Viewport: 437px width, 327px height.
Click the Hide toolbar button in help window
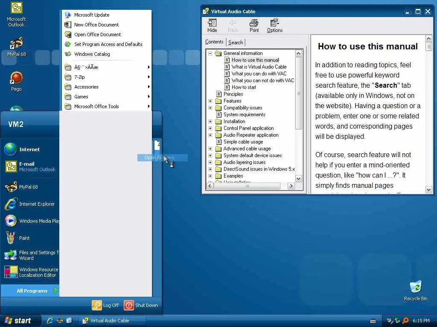(x=212, y=26)
